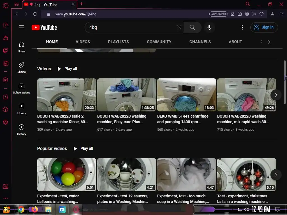This screenshot has width=287, height=215.
Task: Open the profile icon in browser toolbar
Action: click(x=272, y=14)
